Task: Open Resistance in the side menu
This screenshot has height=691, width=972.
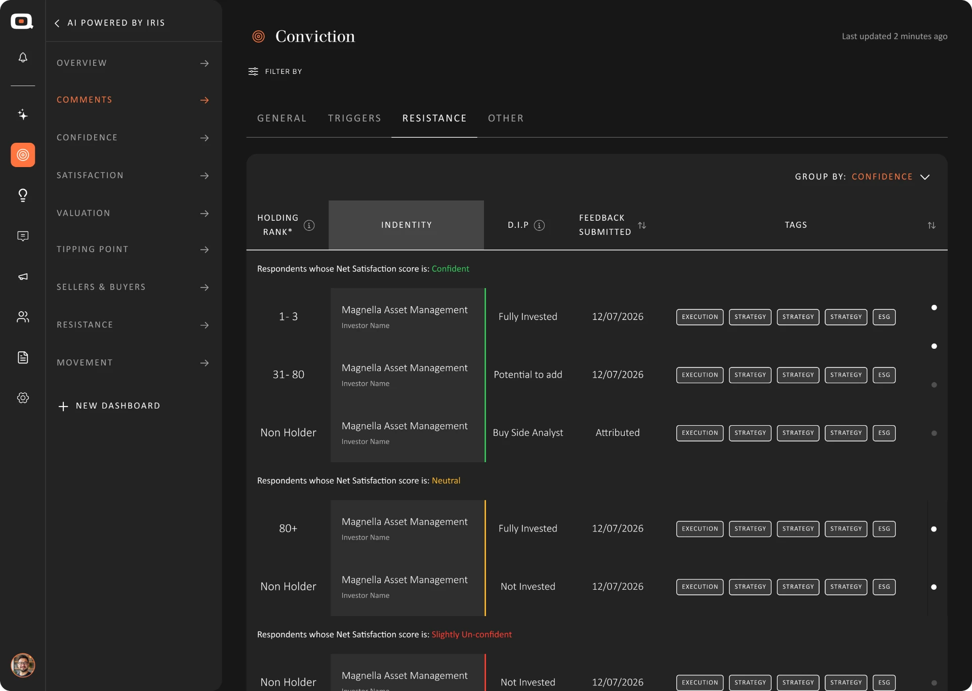Action: pos(134,325)
